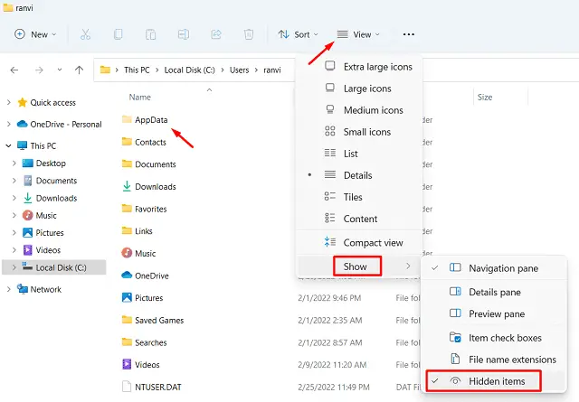Open recent locations dropdown chevron
The height and width of the screenshot is (402, 579).
60,70
